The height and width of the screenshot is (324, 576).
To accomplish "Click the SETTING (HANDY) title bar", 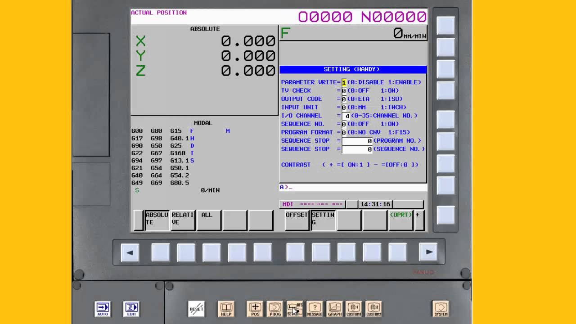I will click(x=353, y=69).
